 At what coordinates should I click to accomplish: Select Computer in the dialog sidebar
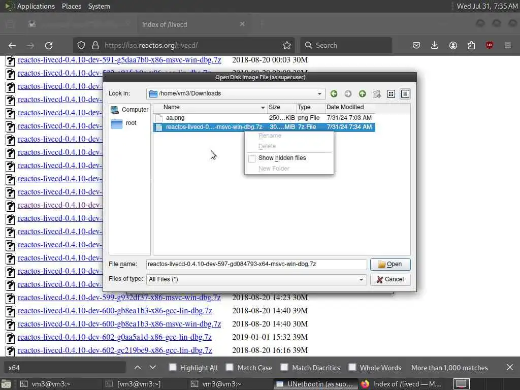pyautogui.click(x=129, y=110)
